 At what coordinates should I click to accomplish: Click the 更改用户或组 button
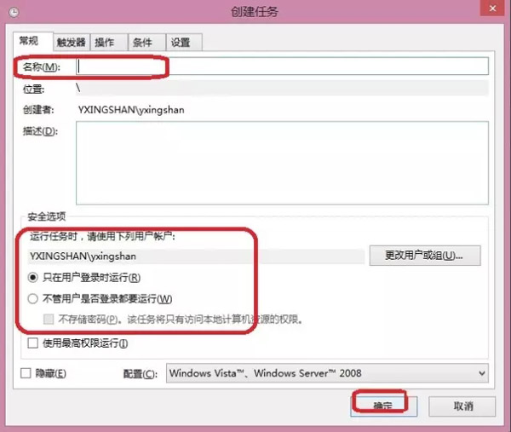click(x=425, y=256)
